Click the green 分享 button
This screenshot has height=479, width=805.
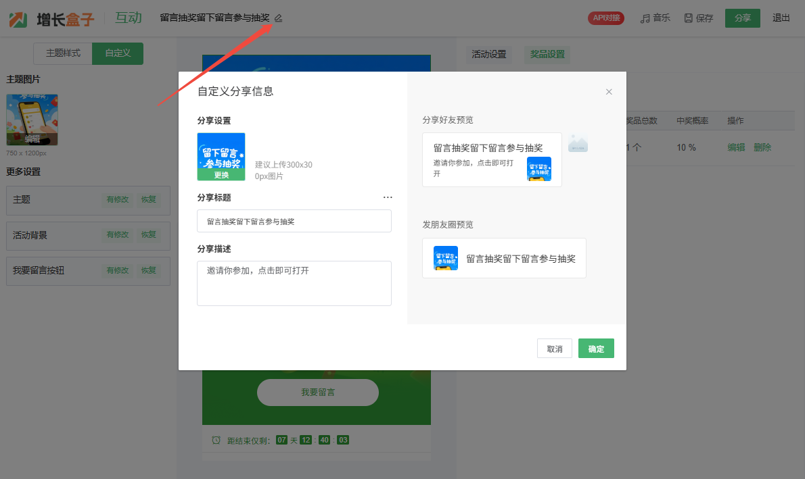742,18
